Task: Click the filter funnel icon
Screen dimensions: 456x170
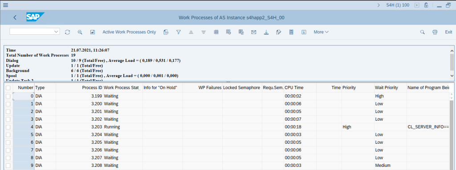Action: pyautogui.click(x=179, y=32)
